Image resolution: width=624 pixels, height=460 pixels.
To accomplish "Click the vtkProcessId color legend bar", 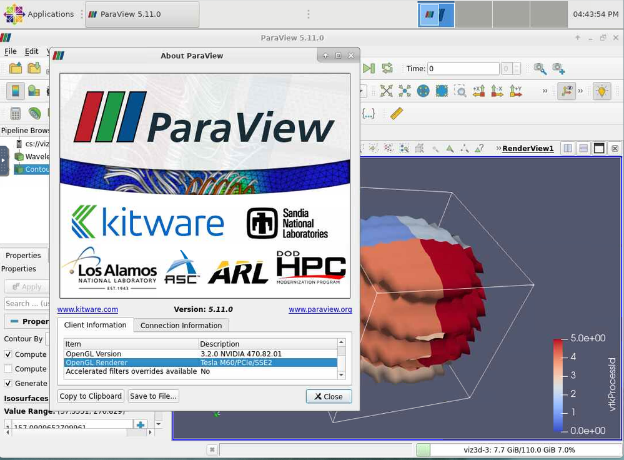I will [x=558, y=385].
